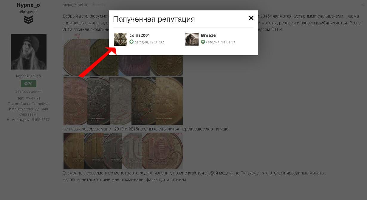Click green upvote icon beside Breeze timestamp
Viewport: 367px width, 200px height.
click(x=203, y=42)
